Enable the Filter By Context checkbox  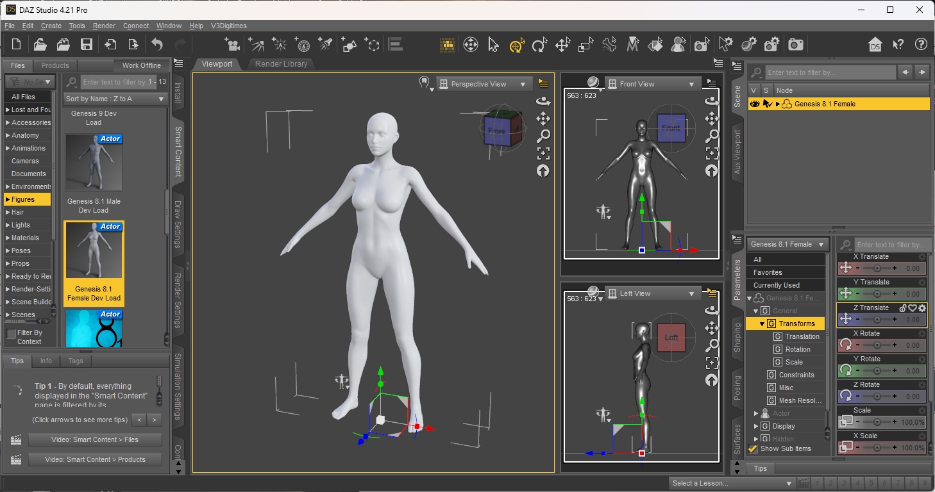12,334
